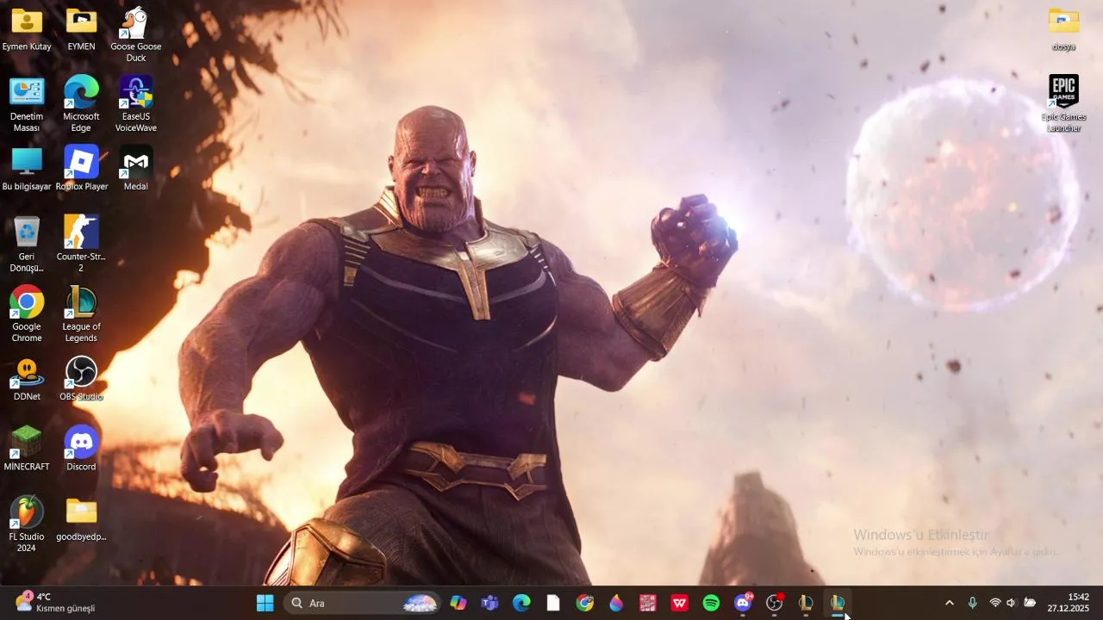Open DDNet desktop shortcut

point(27,379)
